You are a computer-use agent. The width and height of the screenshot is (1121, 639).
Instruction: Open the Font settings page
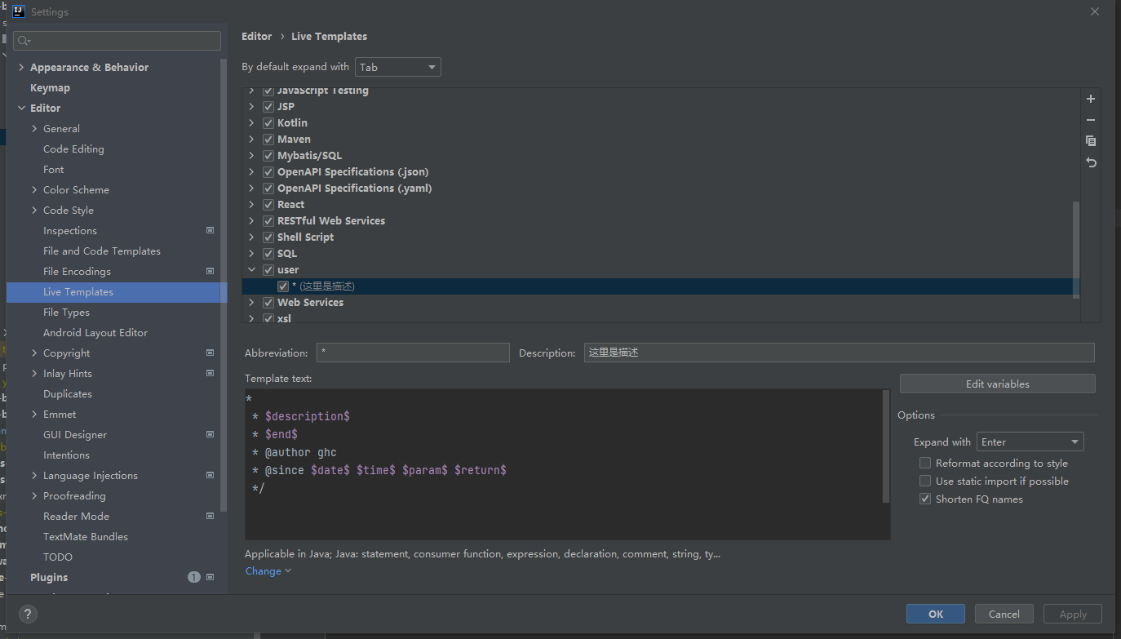tap(53, 169)
